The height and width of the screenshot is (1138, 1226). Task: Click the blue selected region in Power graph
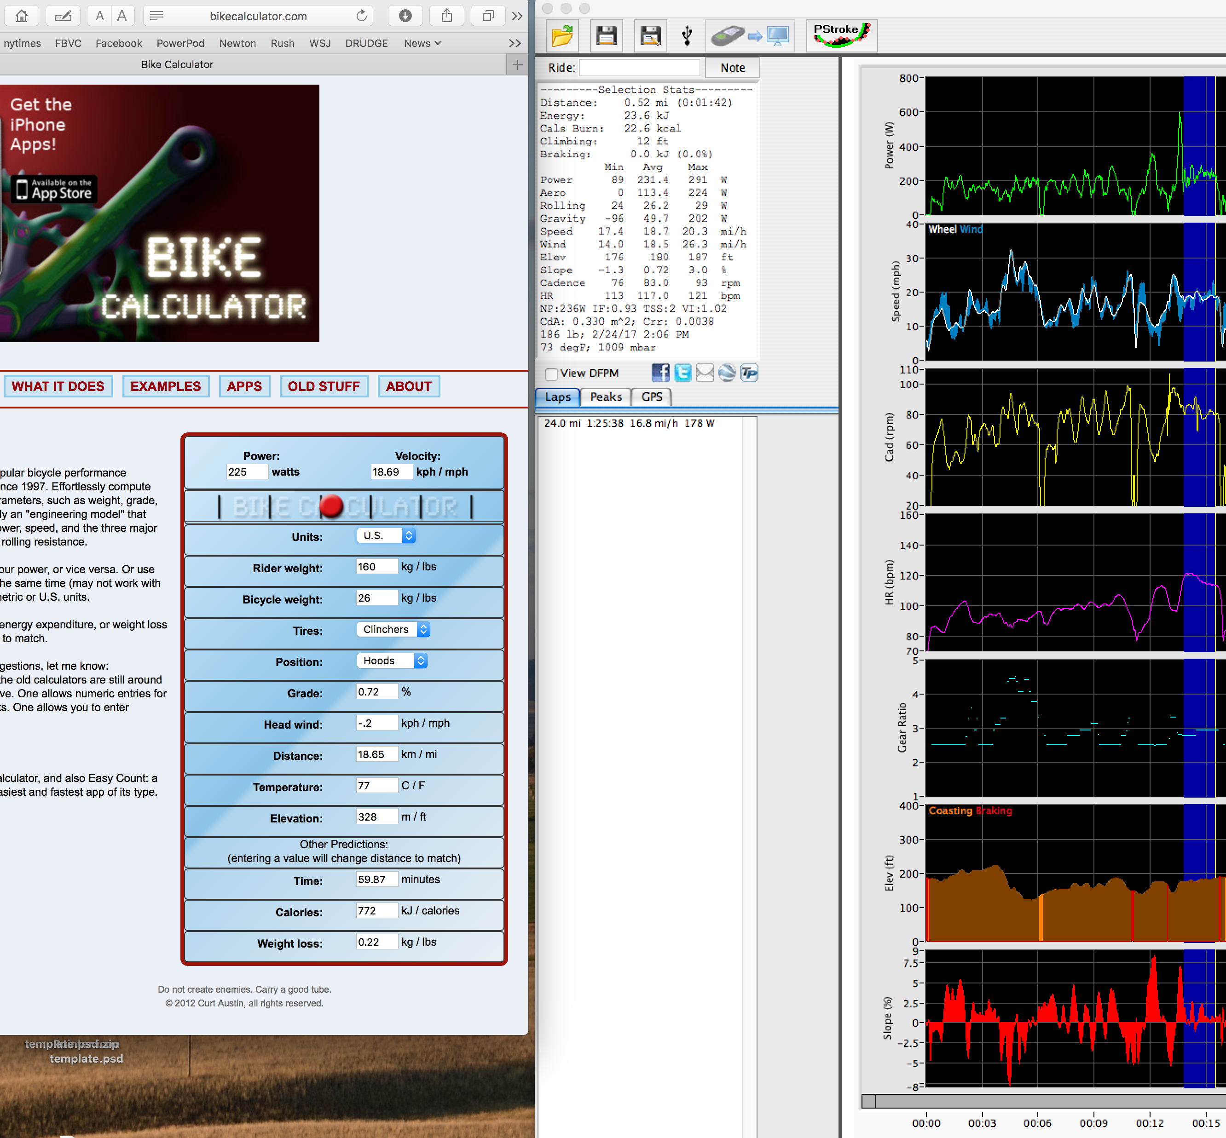point(1199,146)
